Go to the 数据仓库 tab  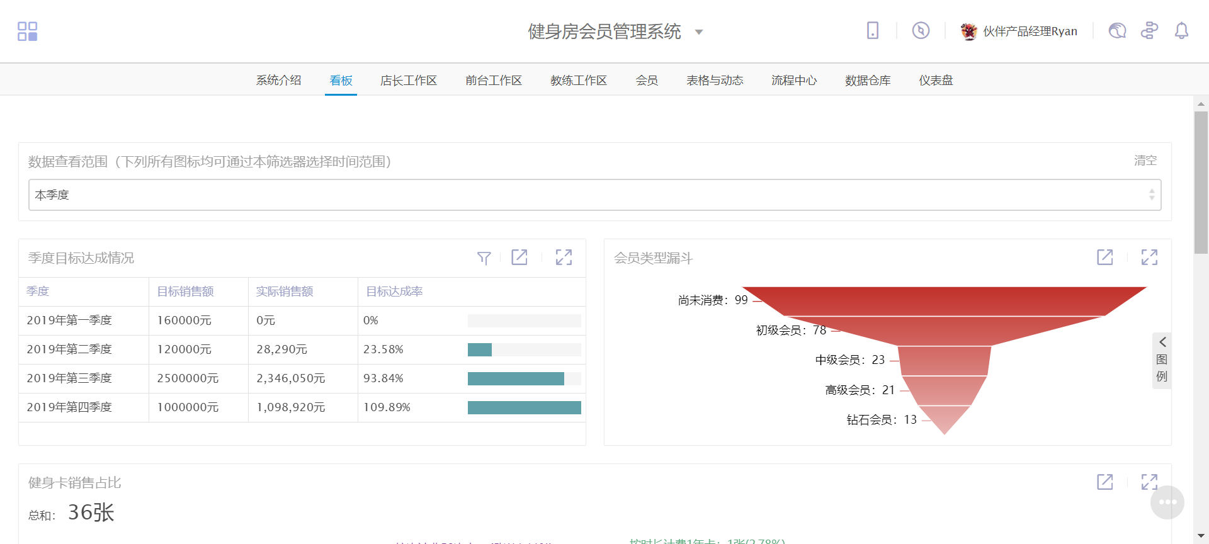click(x=867, y=81)
